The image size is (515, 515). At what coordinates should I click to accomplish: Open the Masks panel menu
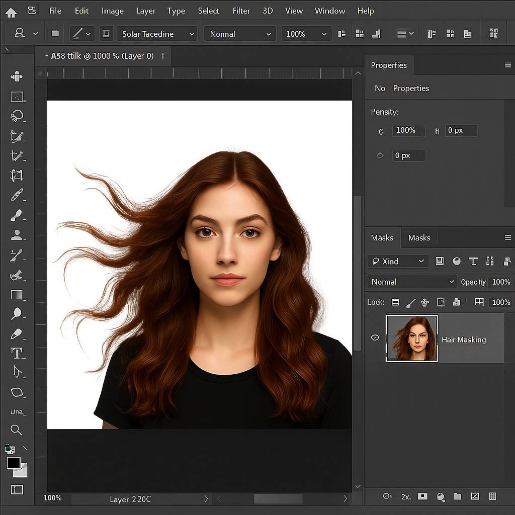508,237
